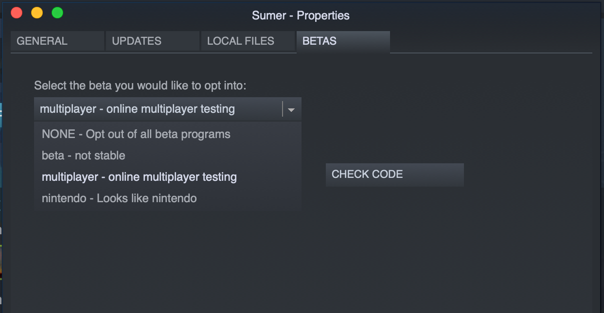Minimize the window with the yellow button
Screen dimensions: 604x313
click(x=37, y=13)
